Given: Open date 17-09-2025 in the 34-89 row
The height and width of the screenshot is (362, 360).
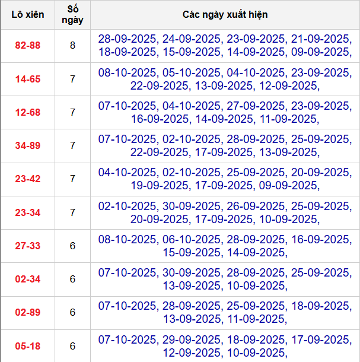Looking at the screenshot, I should click(224, 152).
